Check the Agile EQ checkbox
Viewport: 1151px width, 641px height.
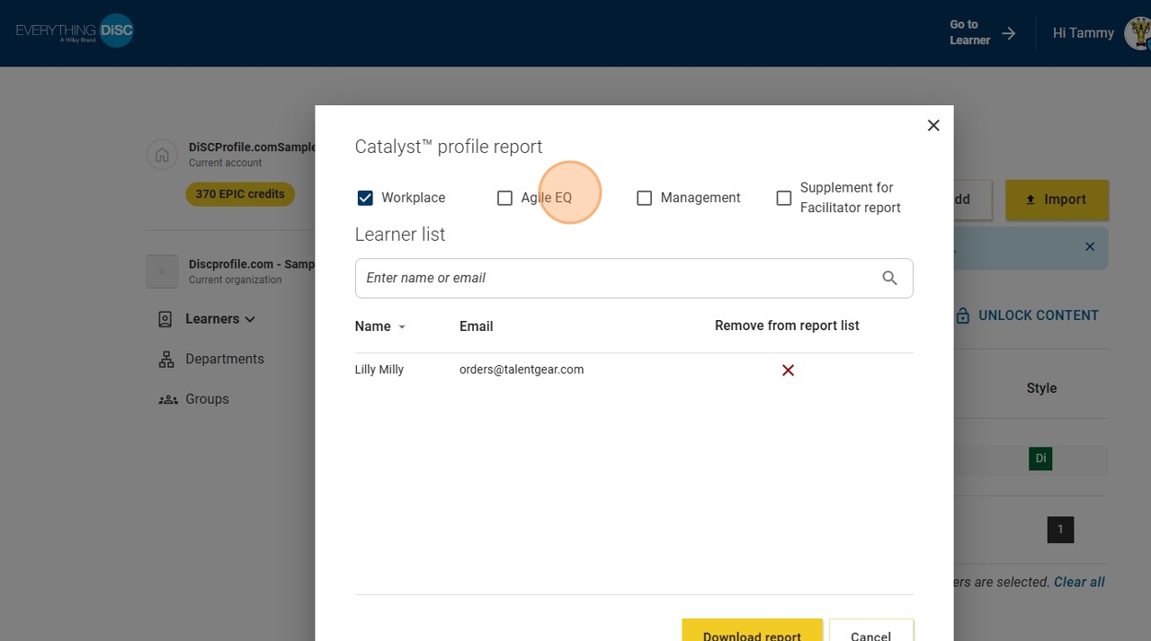[504, 198]
